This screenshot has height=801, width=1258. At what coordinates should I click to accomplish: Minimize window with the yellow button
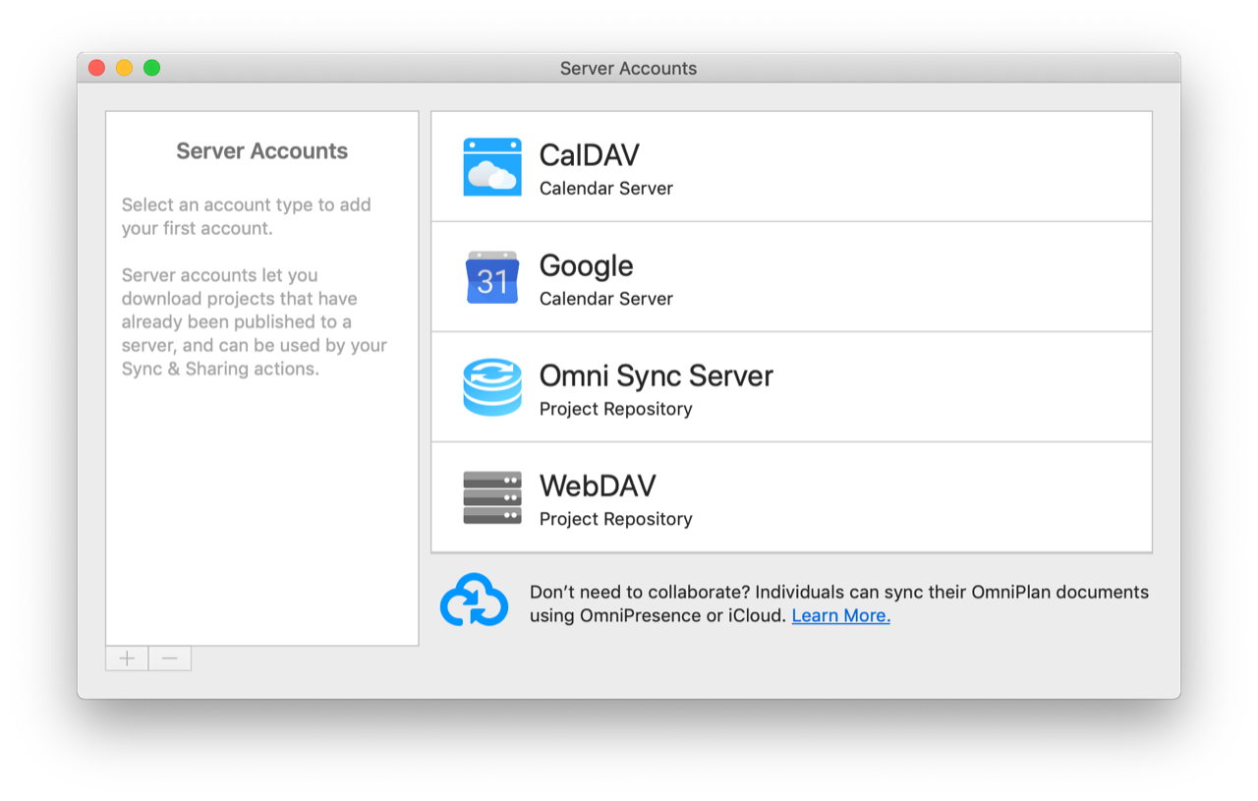(124, 68)
